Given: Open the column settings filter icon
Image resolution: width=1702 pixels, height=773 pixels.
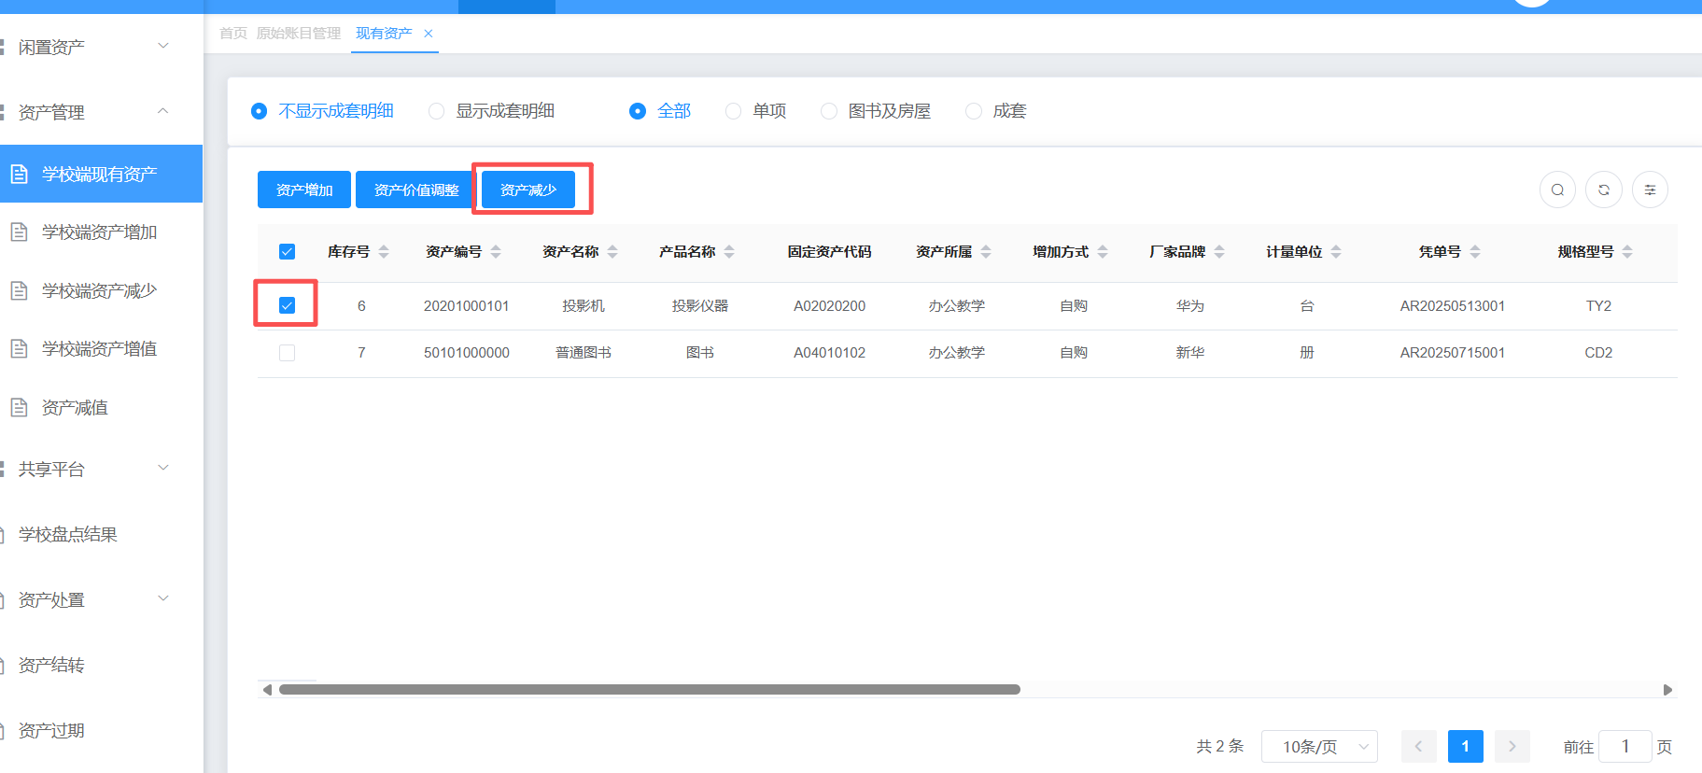Looking at the screenshot, I should (x=1650, y=190).
